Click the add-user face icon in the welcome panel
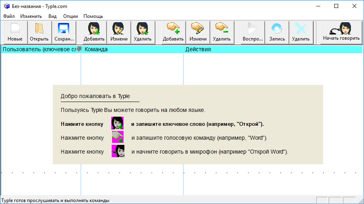Viewport: 364px width, 204px height. coord(118,123)
